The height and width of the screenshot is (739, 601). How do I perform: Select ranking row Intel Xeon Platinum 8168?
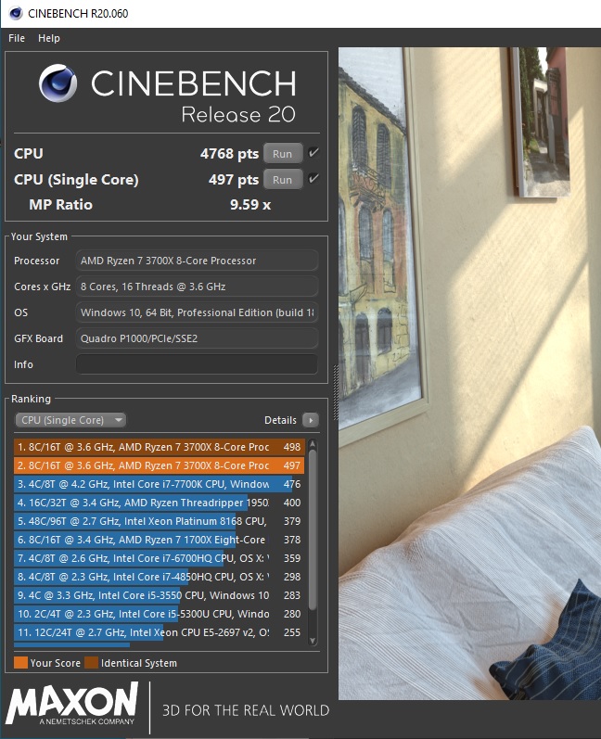pos(160,521)
